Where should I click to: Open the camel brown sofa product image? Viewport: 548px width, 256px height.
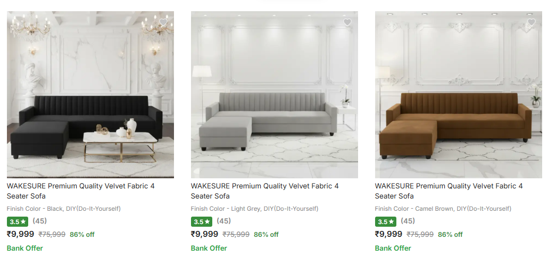459,94
